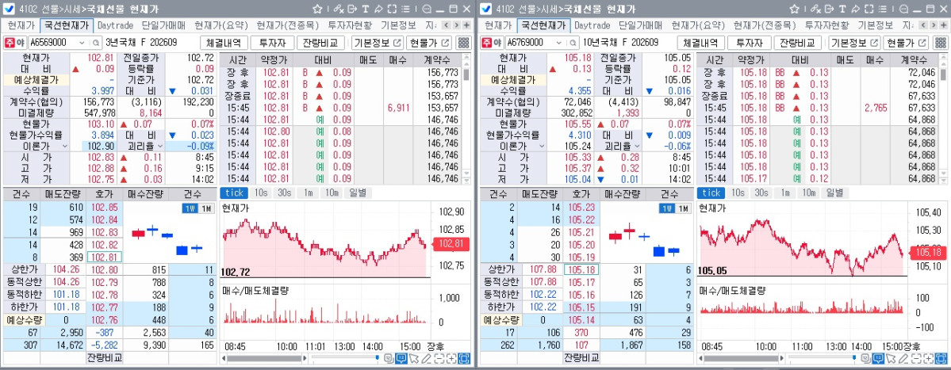The width and height of the screenshot is (951, 370).
Task: Open 현물가 popup button in the left window
Action: (430, 43)
